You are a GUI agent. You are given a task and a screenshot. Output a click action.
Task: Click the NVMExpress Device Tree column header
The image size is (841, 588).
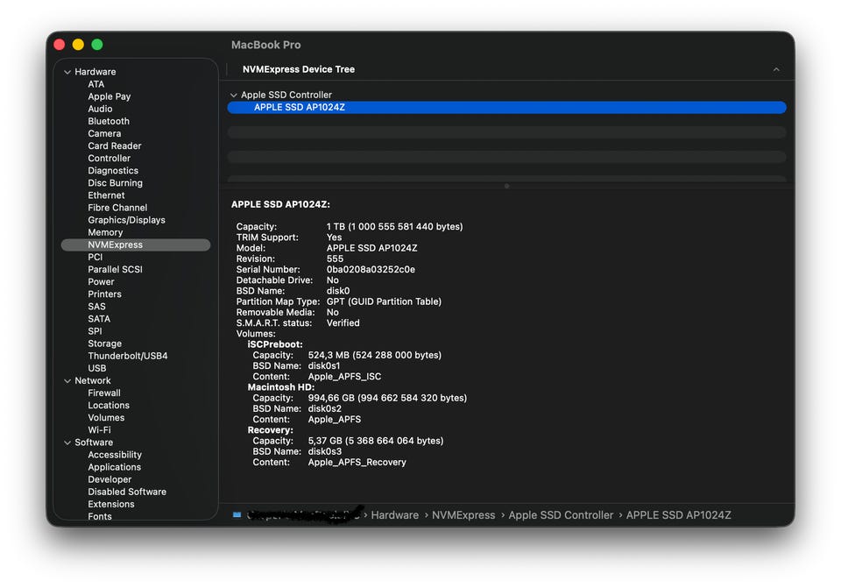point(299,69)
